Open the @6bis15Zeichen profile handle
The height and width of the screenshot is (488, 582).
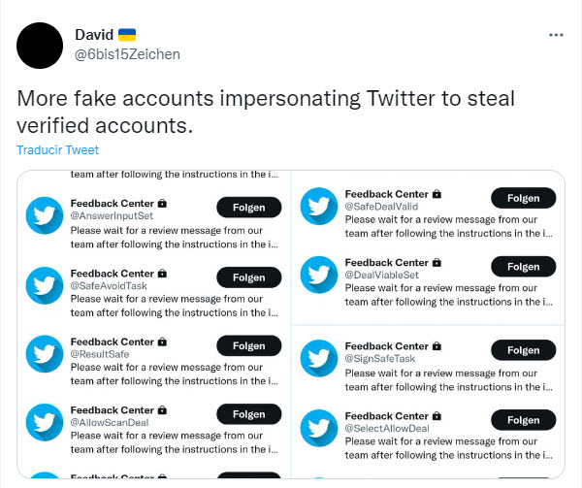127,53
